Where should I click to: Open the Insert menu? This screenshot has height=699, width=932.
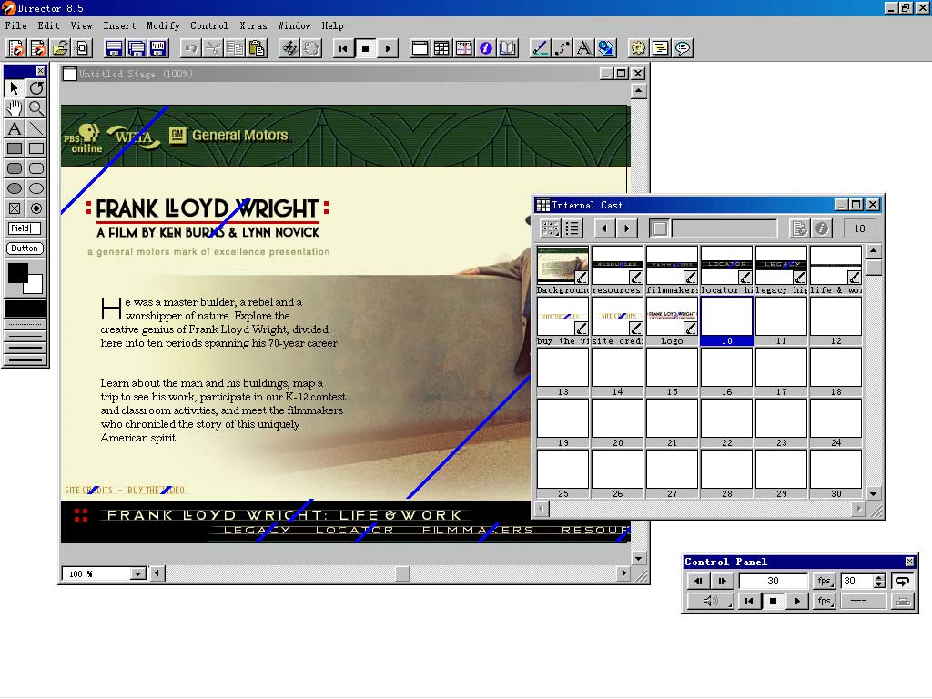tap(119, 25)
